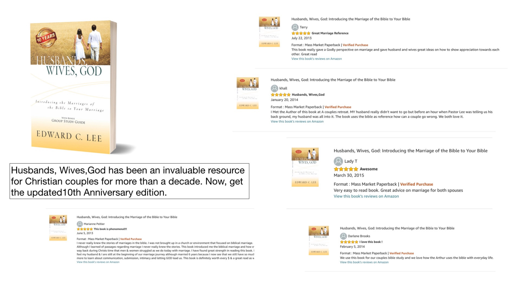Click the star rating beside 'Awesome'

(346, 169)
